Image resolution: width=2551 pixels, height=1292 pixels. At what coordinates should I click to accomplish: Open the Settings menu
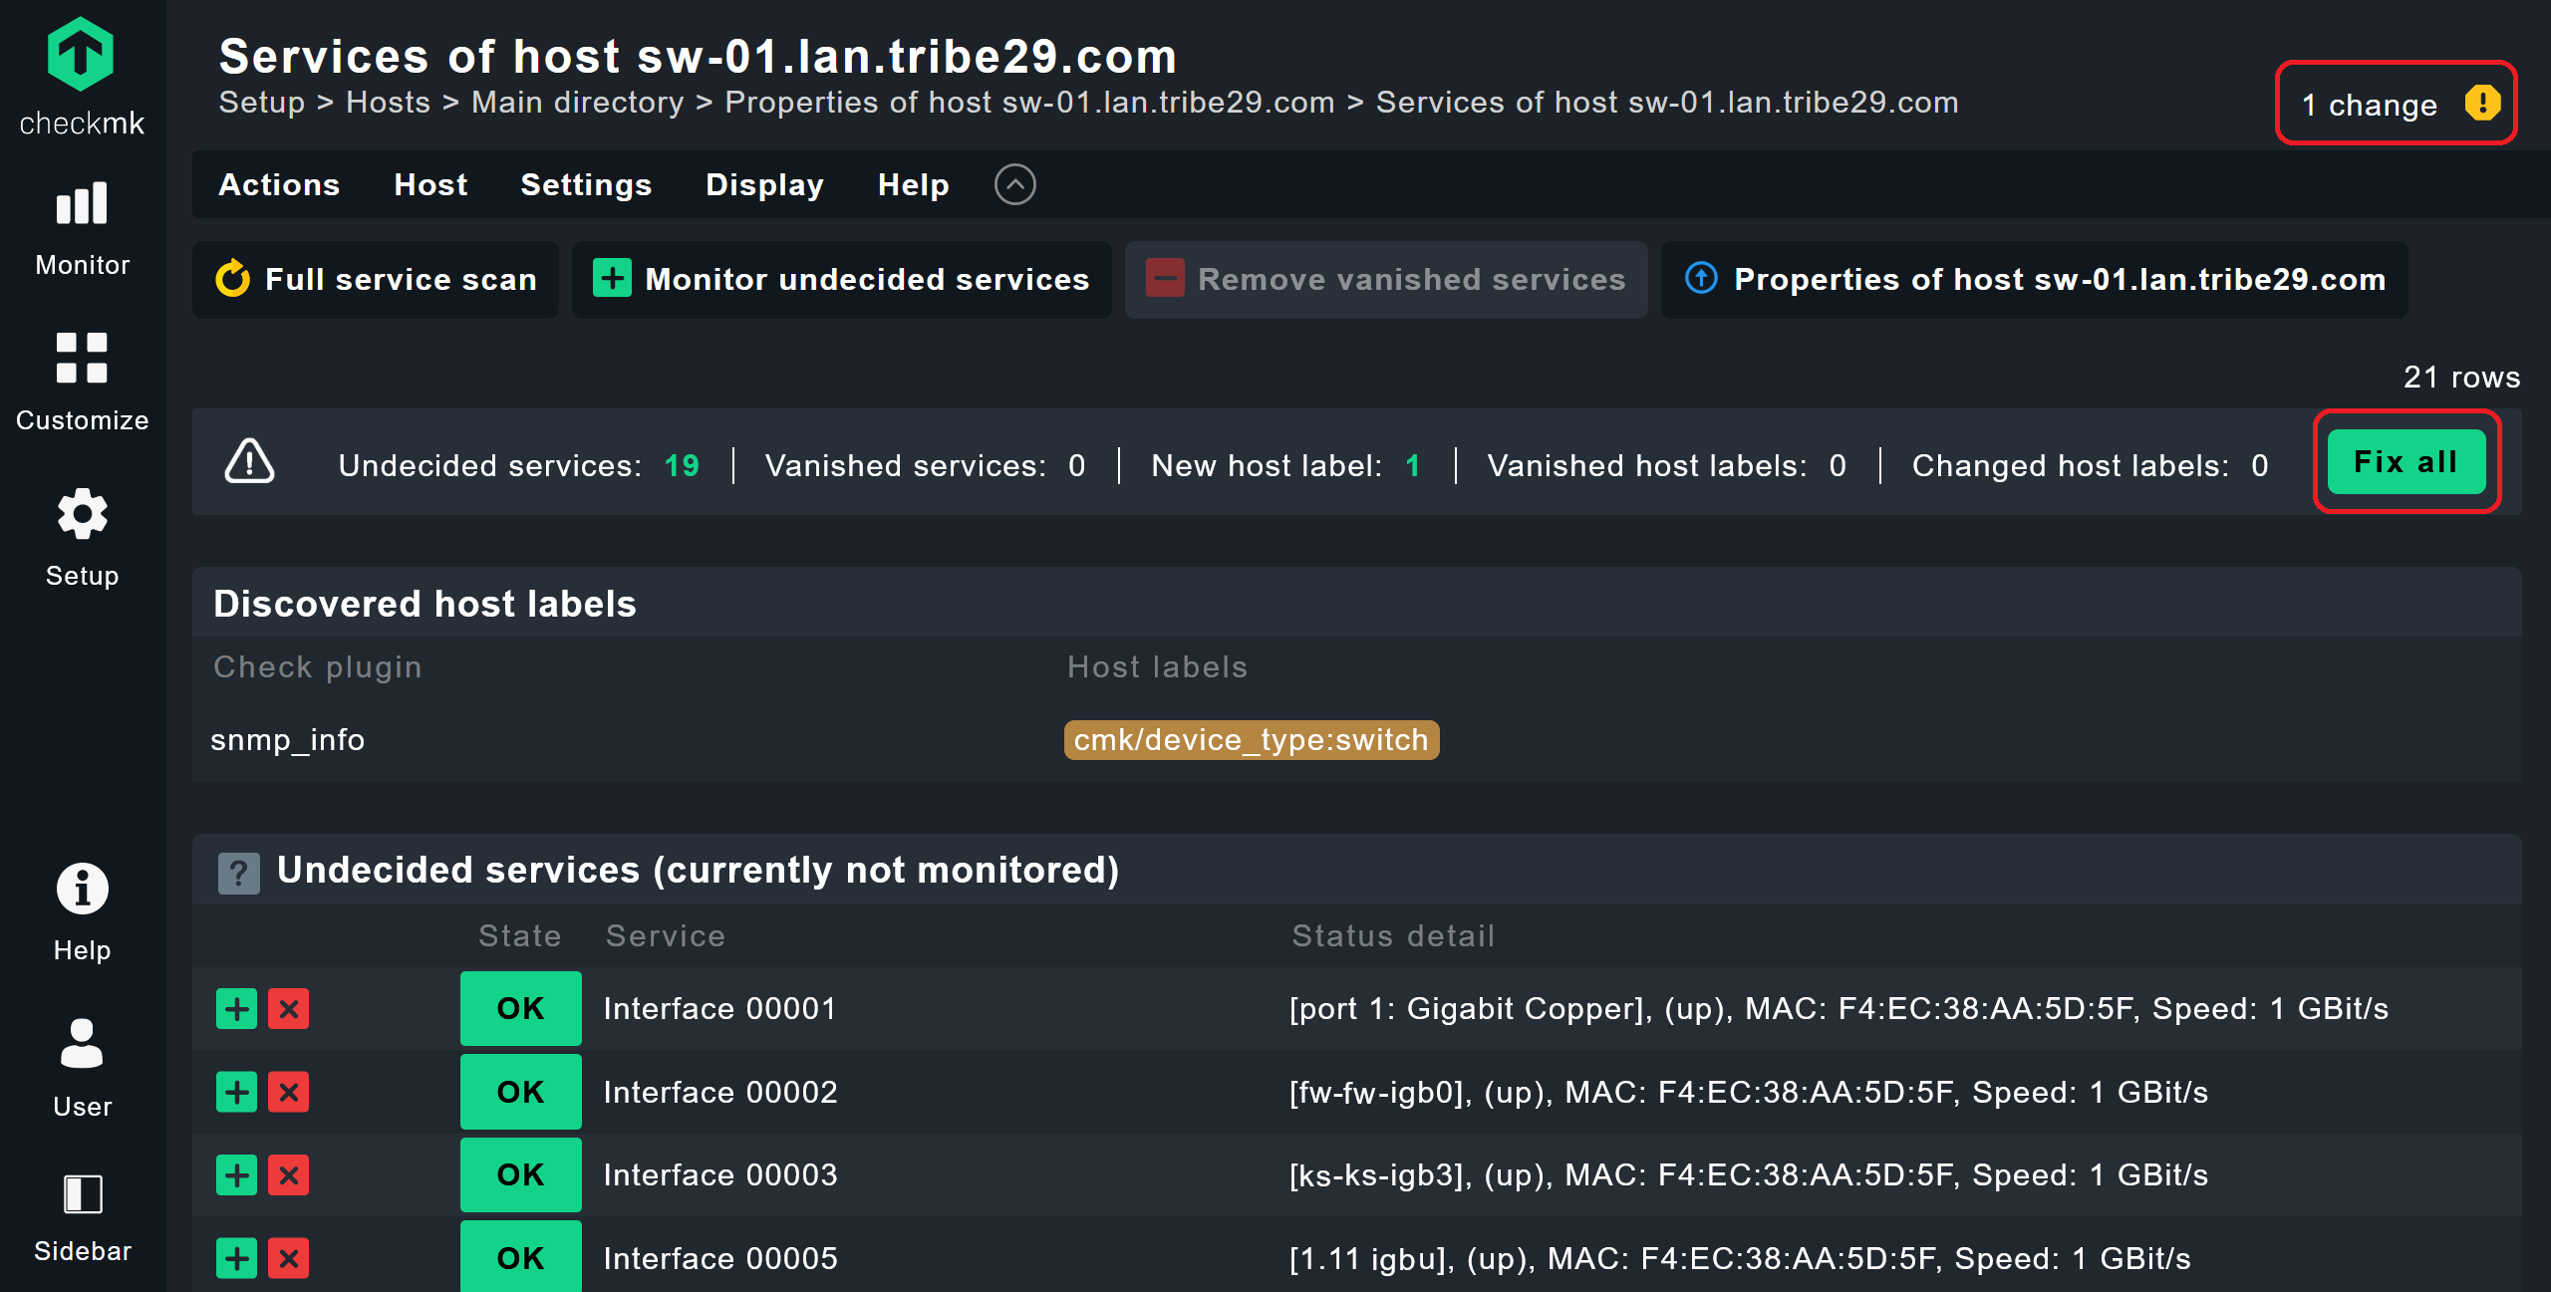[586, 184]
